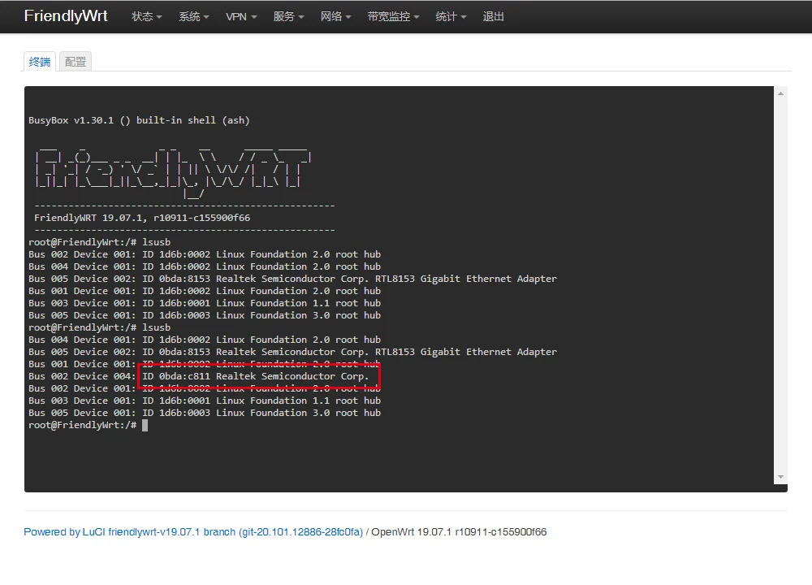The image size is (812, 585).
Task: Open the 统计 dropdown menu
Action: point(451,16)
